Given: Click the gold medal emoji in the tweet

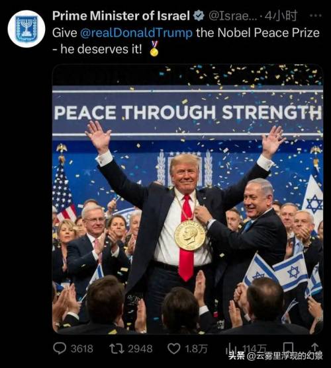Looking at the screenshot, I should [x=154, y=49].
